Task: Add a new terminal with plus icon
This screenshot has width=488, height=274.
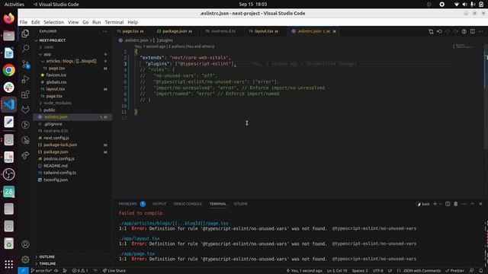Action: click(435, 204)
